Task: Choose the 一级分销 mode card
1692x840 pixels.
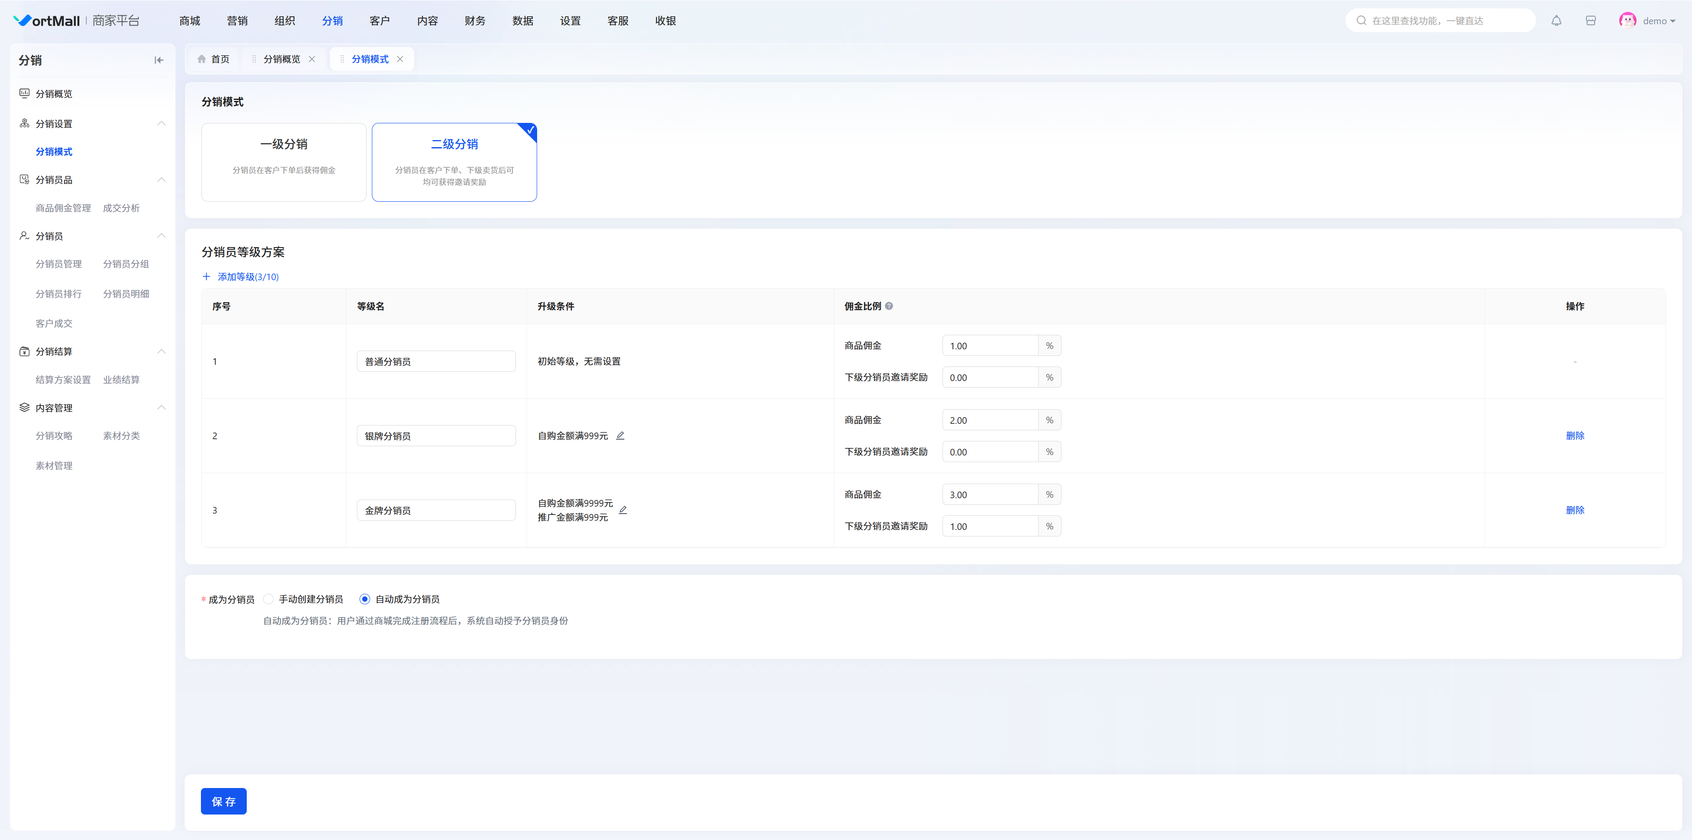Action: pos(284,162)
